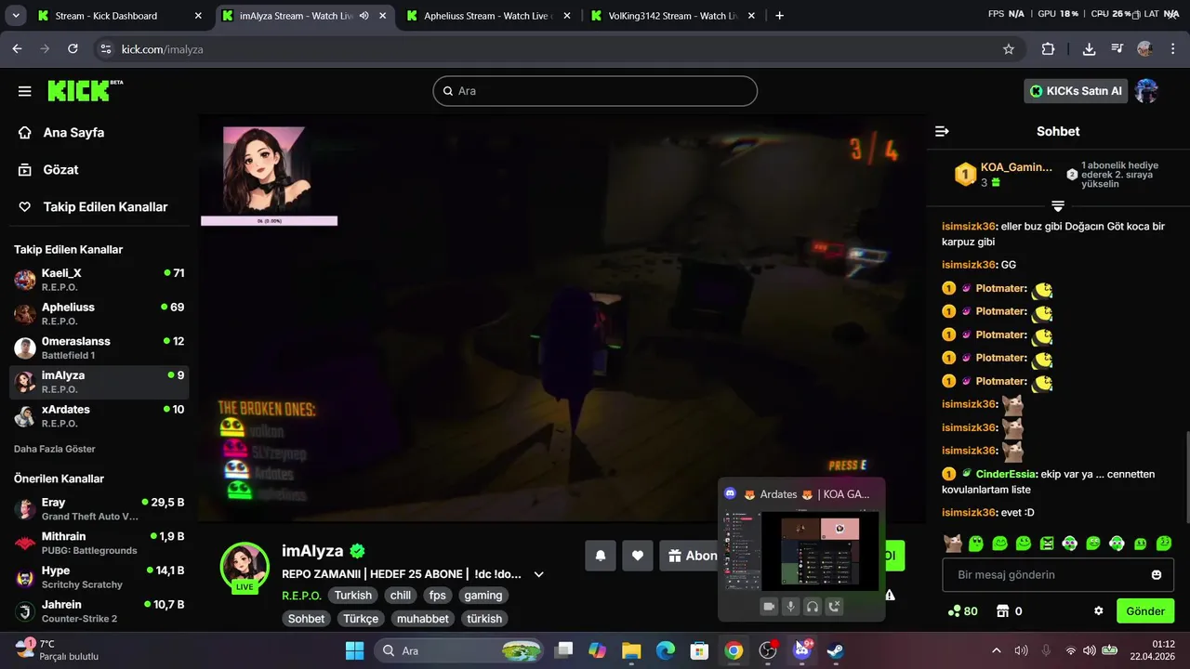Open Mithrain recommended channel
1190x669 pixels.
(x=99, y=544)
